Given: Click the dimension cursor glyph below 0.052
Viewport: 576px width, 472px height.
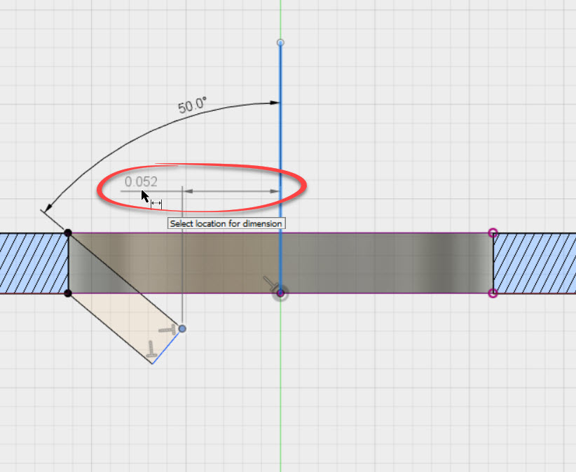Looking at the screenshot, I should tap(155, 202).
